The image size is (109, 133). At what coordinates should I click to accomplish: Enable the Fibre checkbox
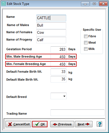pos(86,36)
